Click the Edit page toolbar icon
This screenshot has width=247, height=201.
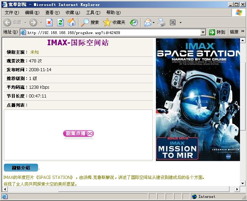pos(173,22)
